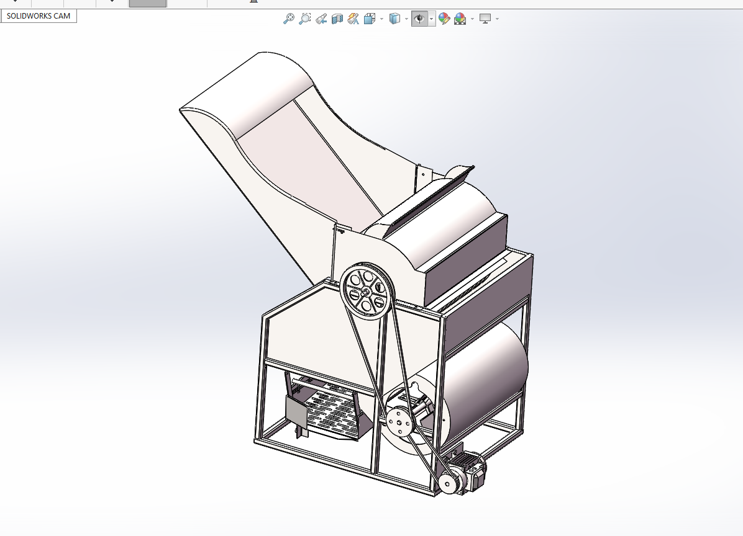Open Dynamic Annotation Views
This screenshot has width=743, height=536.
pos(353,19)
